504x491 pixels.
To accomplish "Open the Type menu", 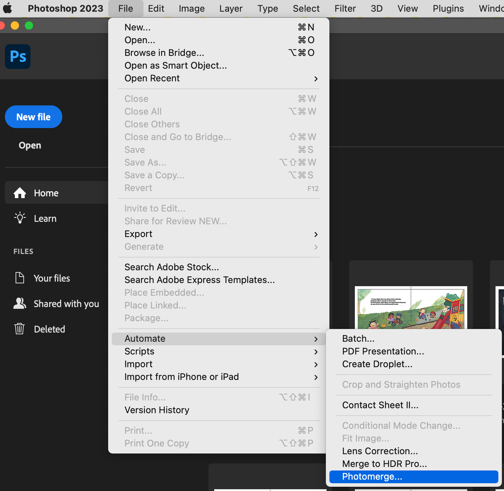I will [268, 8].
